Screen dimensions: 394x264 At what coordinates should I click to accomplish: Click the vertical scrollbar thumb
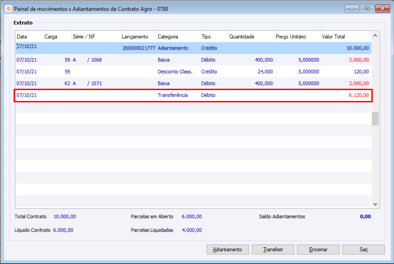375,119
